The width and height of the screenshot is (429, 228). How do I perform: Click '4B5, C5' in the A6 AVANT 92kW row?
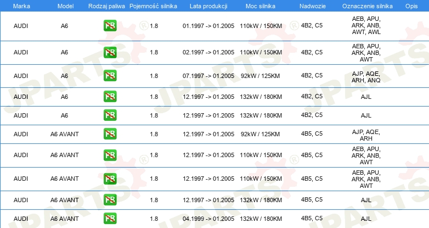[312, 134]
